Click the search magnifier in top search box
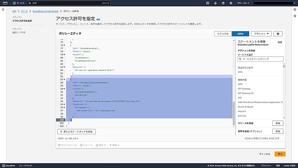The width and height of the screenshot is (298, 168). point(30,3)
